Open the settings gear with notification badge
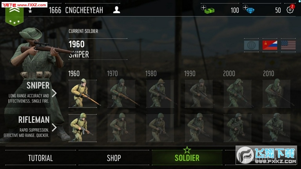The height and width of the screenshot is (169, 301). 290,9
